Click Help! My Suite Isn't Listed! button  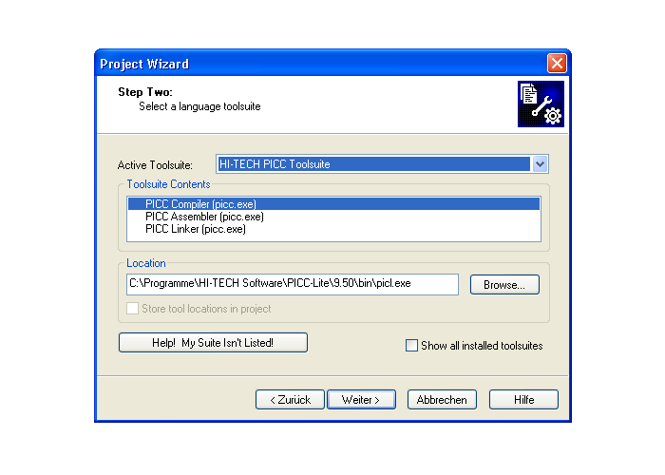point(213,343)
